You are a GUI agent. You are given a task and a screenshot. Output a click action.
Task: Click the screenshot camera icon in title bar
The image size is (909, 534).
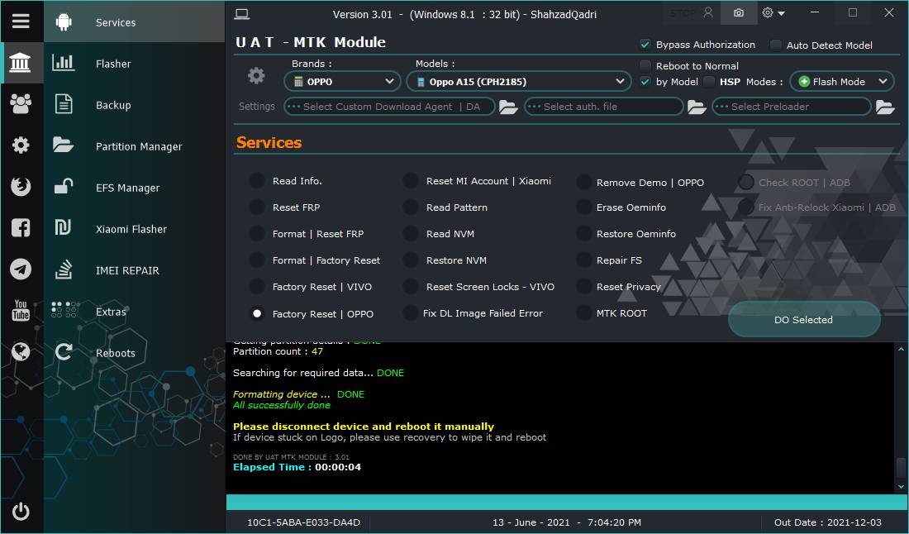tap(738, 13)
